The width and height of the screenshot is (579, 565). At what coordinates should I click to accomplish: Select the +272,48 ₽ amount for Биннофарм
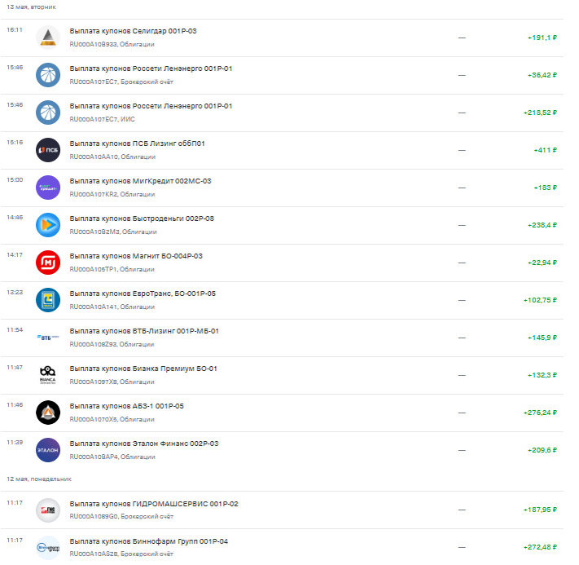click(x=540, y=547)
